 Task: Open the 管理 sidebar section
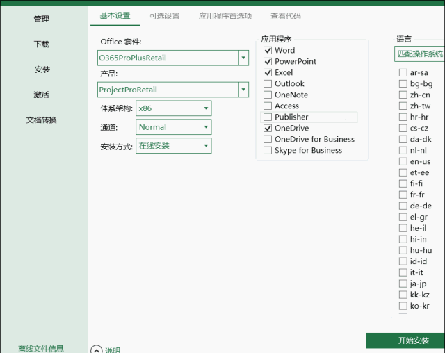click(42, 19)
